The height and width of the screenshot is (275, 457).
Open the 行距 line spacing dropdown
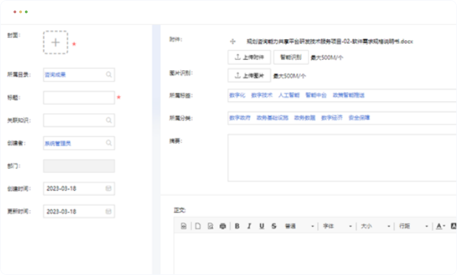(413, 226)
